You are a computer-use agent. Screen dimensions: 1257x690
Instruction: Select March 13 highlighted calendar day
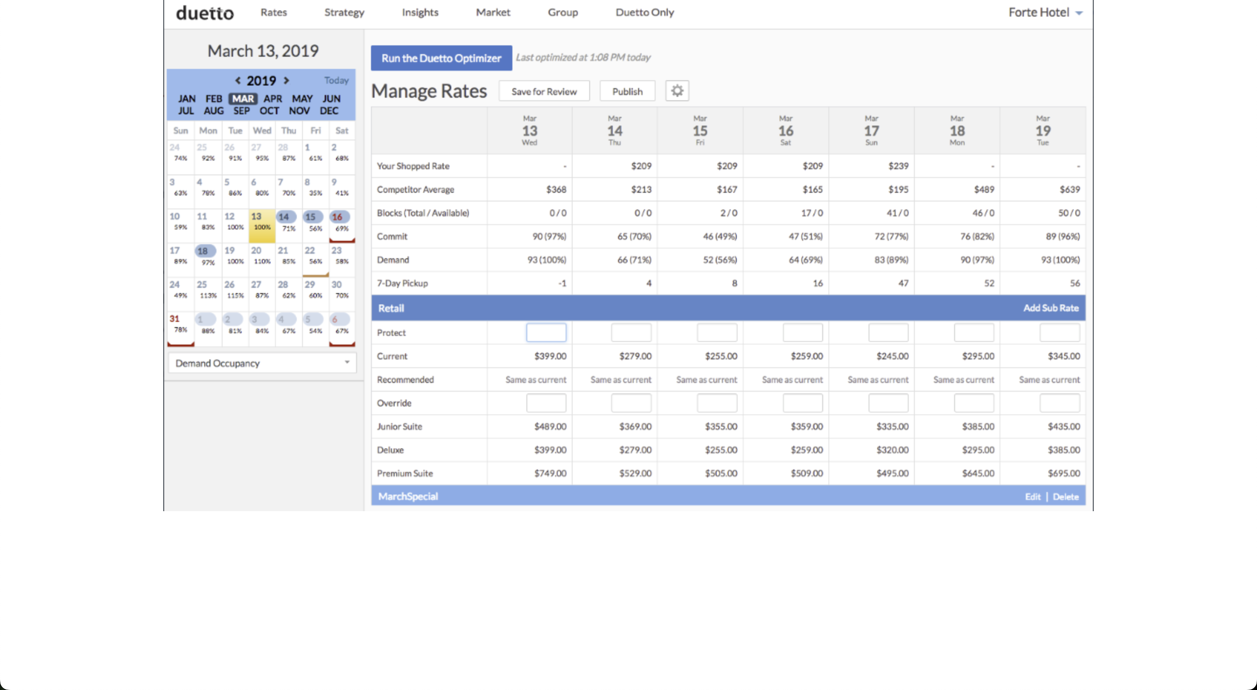pos(262,226)
